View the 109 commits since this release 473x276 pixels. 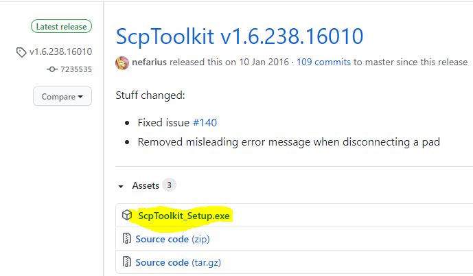point(323,62)
